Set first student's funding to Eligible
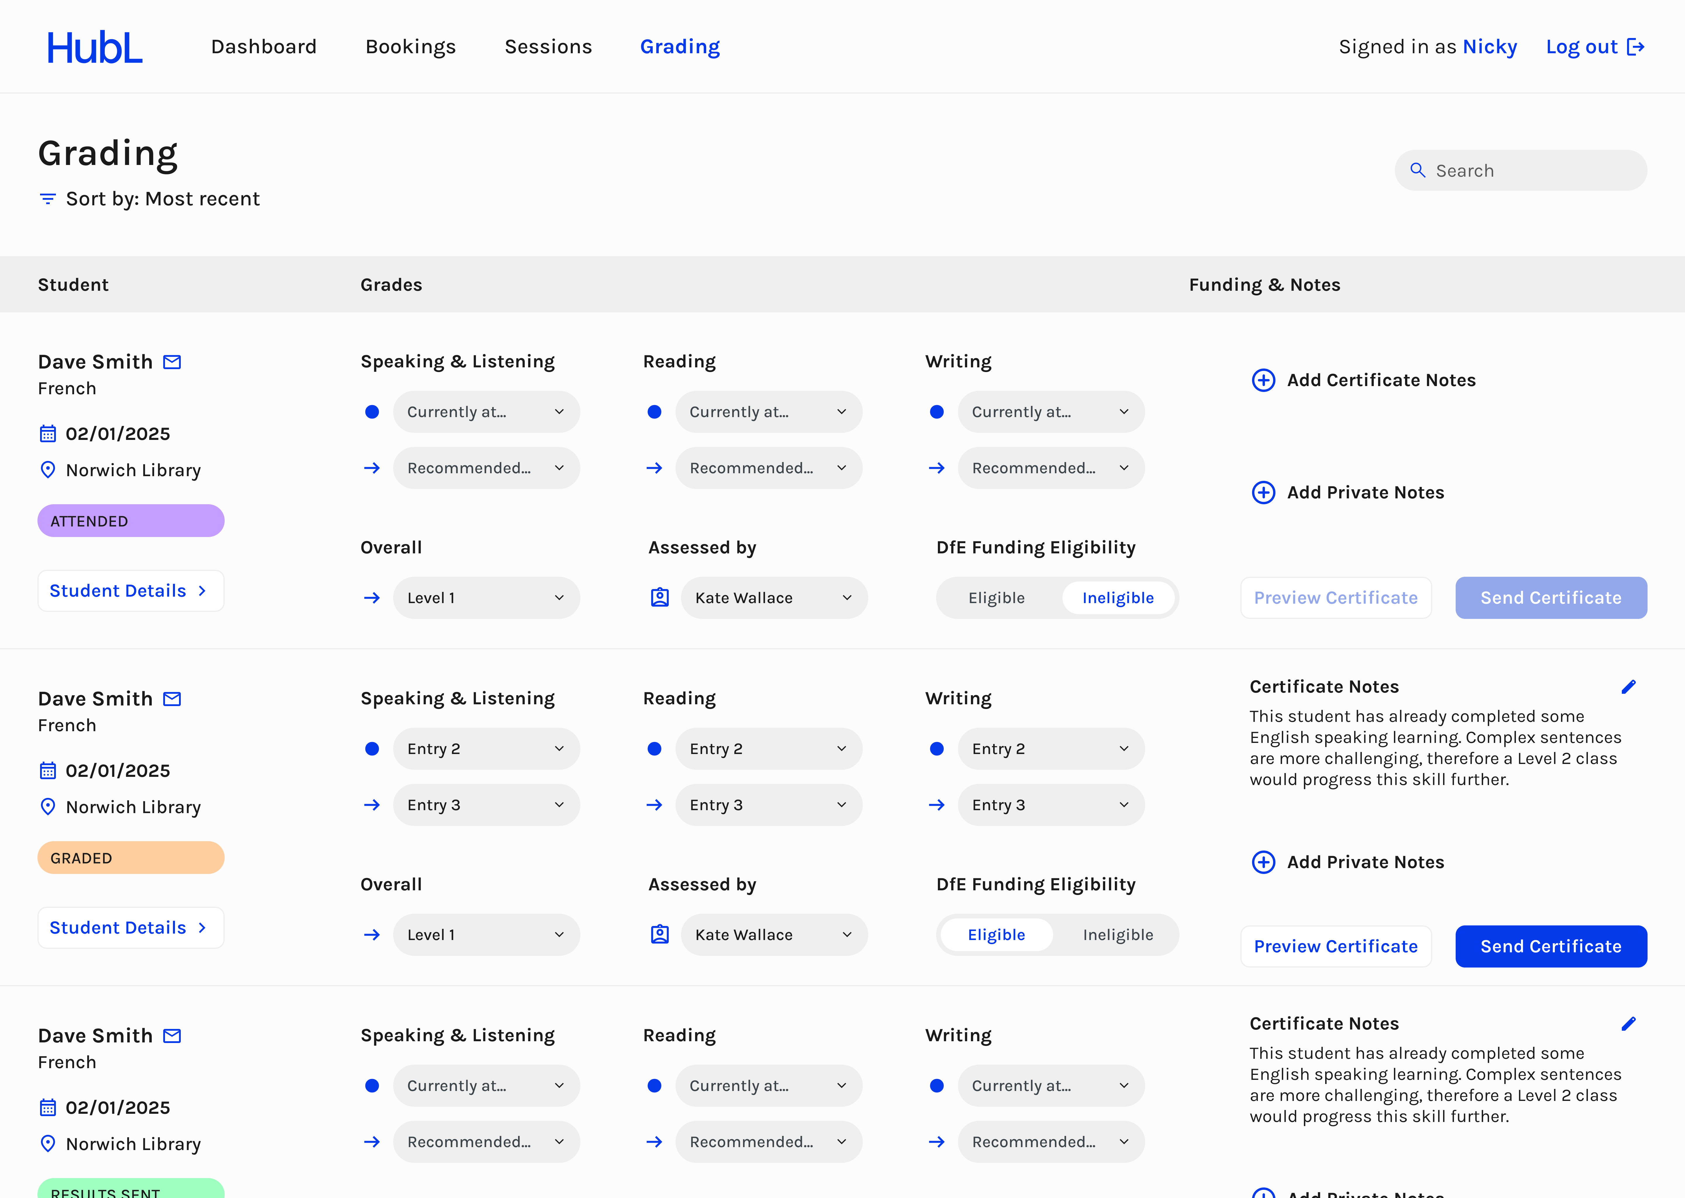The height and width of the screenshot is (1198, 1685). click(996, 598)
